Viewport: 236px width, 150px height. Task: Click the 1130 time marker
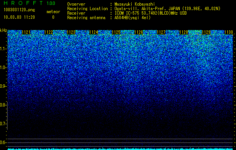pyautogui.click(x=229, y=32)
